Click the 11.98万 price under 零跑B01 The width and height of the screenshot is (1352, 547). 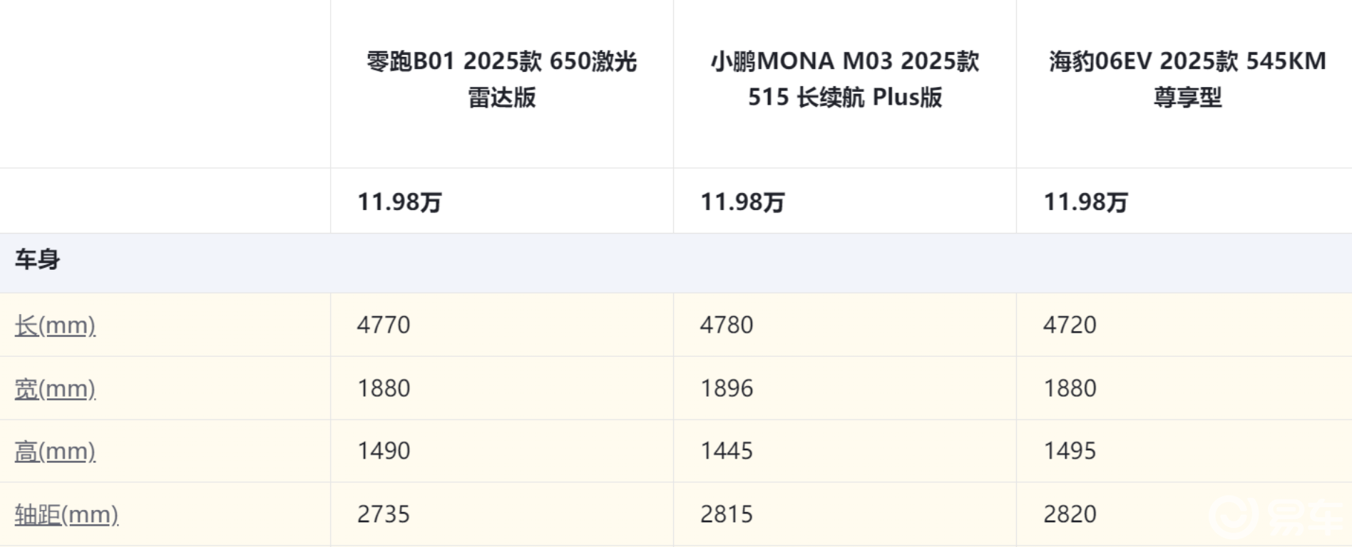click(399, 202)
